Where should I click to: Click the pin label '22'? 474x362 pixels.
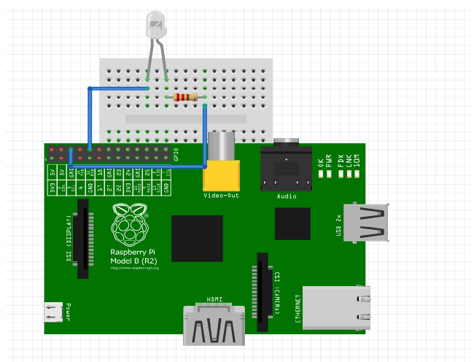click(x=118, y=188)
